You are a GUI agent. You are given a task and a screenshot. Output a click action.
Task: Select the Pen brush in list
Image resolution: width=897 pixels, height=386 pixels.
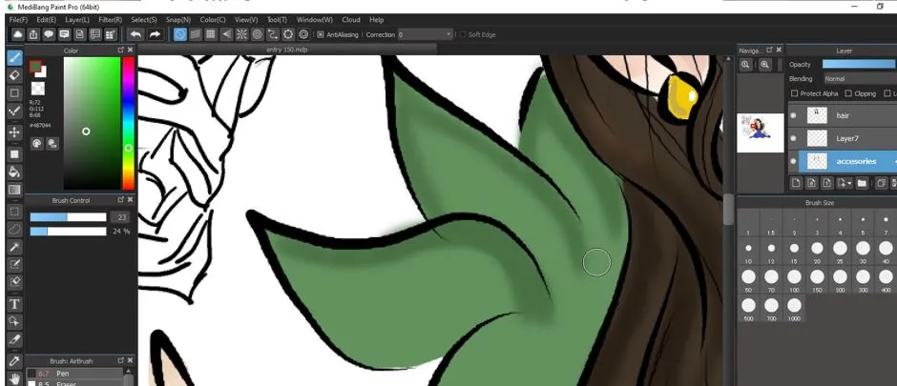click(x=74, y=374)
